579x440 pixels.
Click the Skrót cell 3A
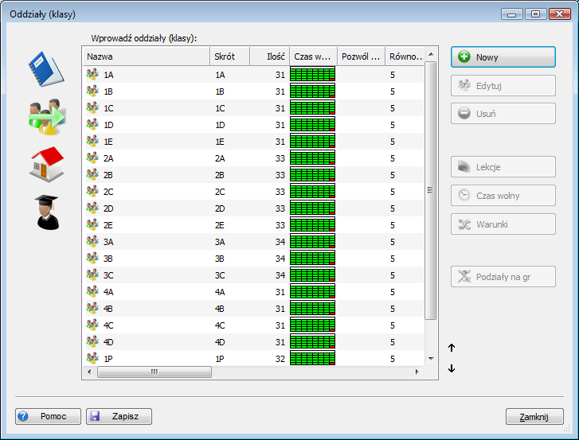click(220, 242)
